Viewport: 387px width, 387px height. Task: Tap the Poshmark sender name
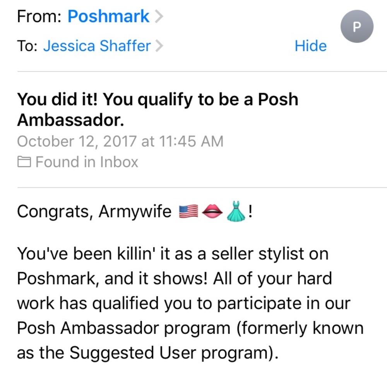108,17
